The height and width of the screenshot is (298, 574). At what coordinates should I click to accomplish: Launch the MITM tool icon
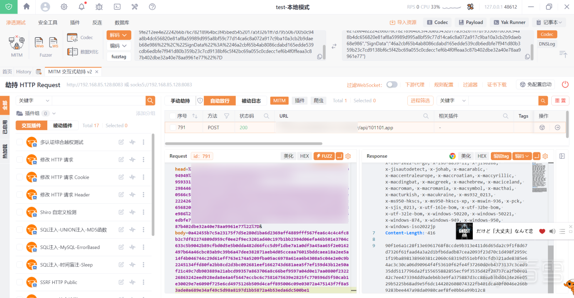[x=16, y=43]
